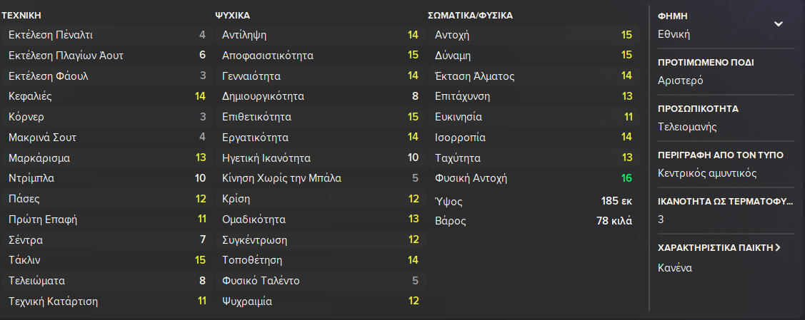Click the ΨΥΧΙΚΑ column header

(x=232, y=14)
